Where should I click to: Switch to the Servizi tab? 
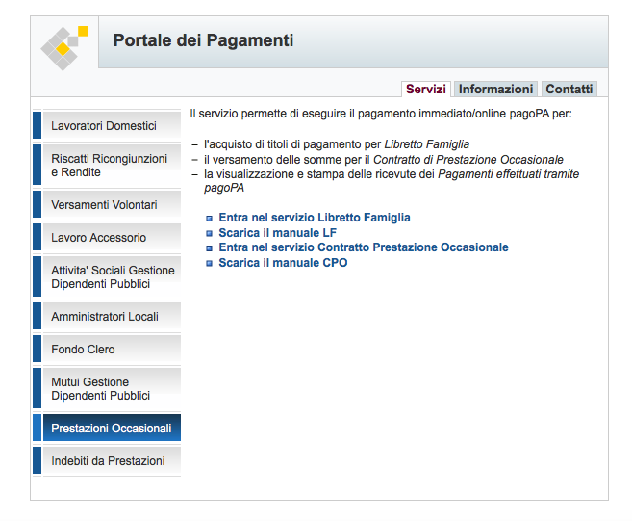[425, 89]
